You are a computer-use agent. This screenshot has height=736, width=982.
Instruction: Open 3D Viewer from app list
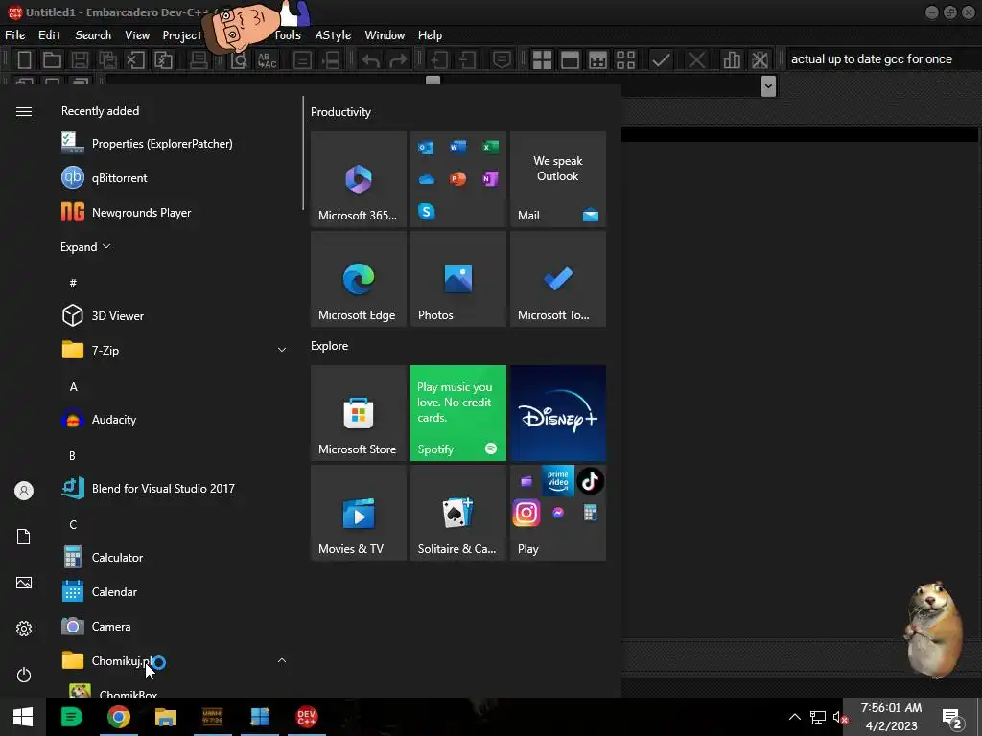point(175,316)
